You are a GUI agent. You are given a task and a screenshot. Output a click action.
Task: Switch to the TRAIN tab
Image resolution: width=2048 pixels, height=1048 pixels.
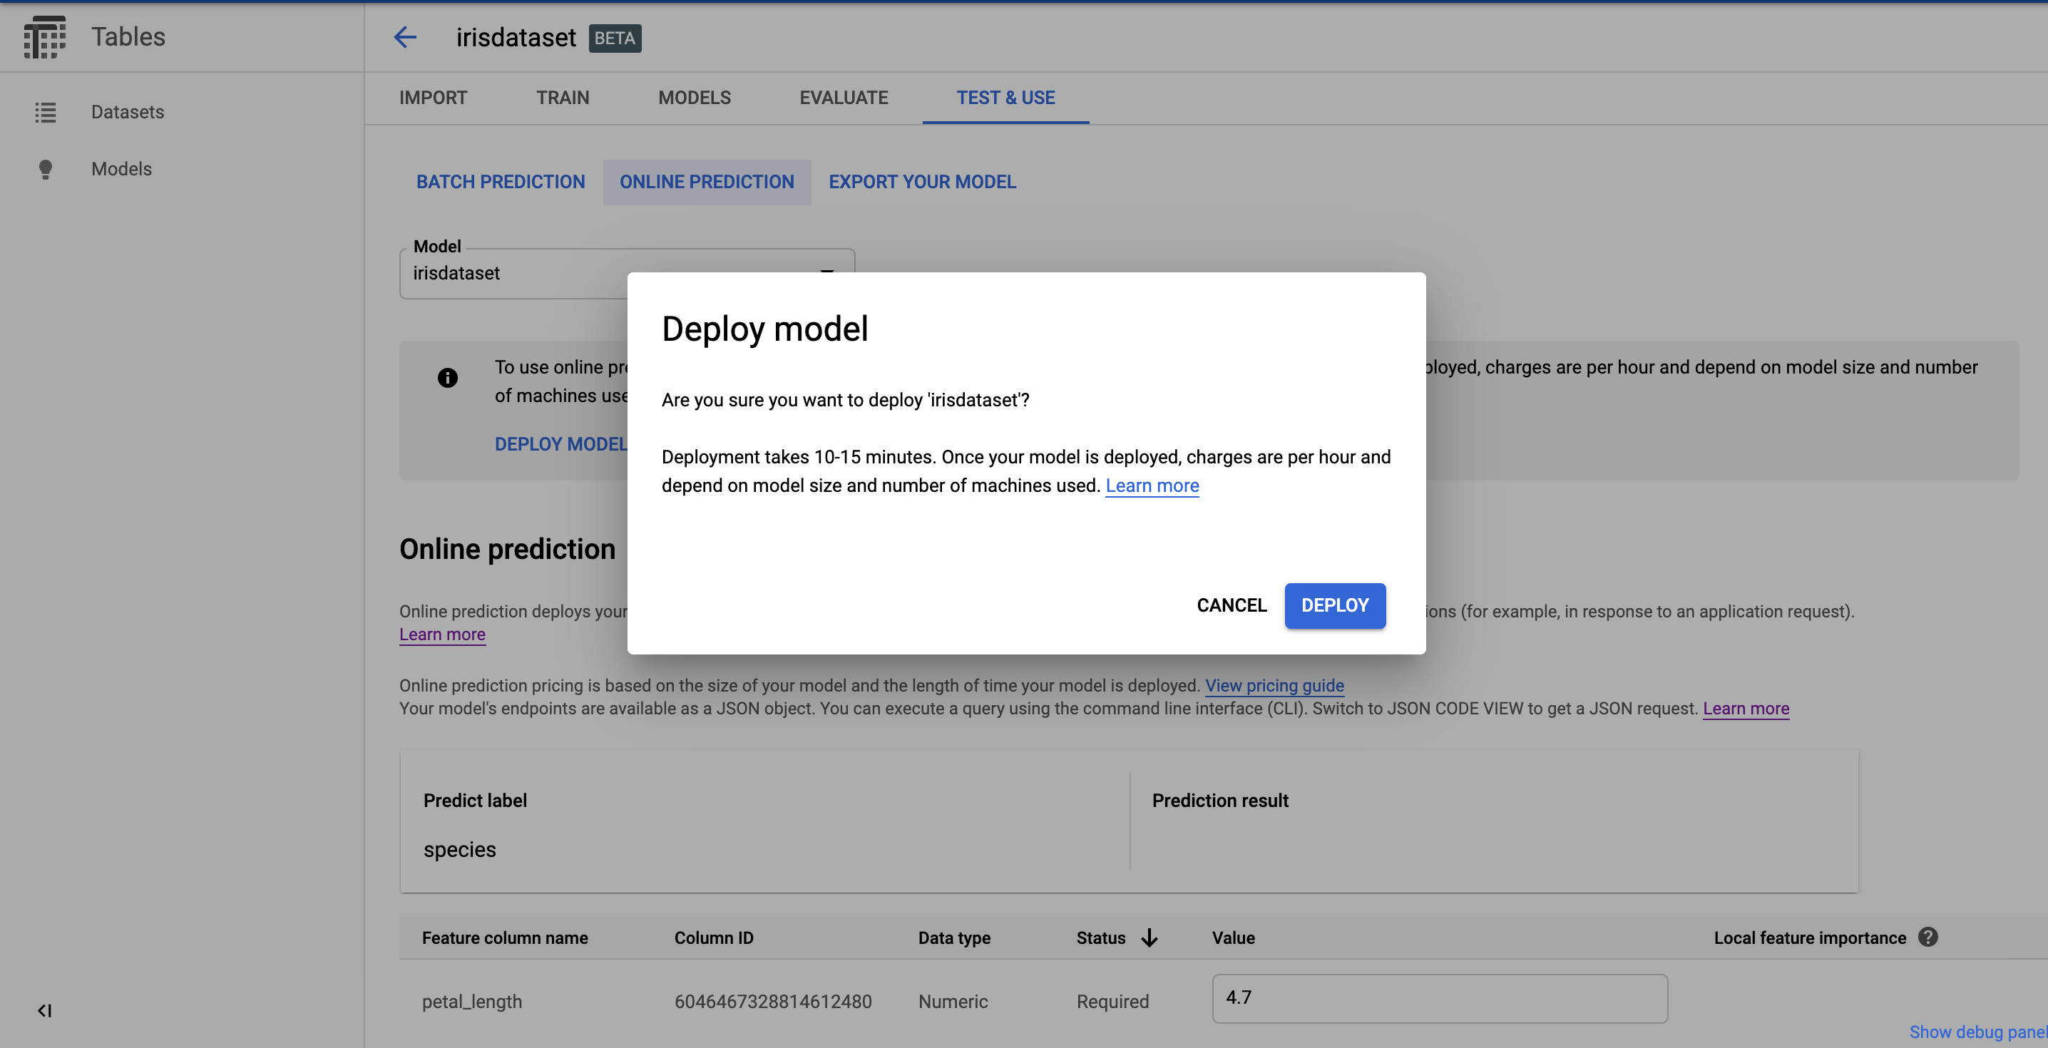tap(562, 98)
